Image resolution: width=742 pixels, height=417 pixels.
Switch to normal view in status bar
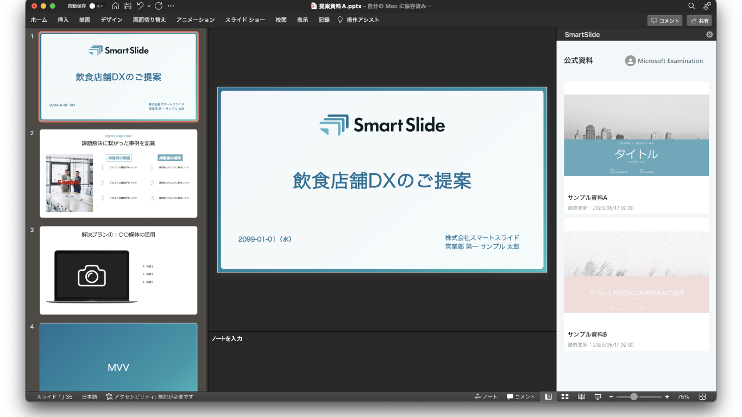(x=549, y=397)
